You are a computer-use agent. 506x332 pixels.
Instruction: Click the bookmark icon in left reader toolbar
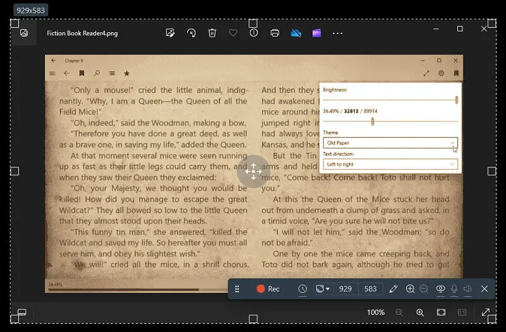pos(82,73)
